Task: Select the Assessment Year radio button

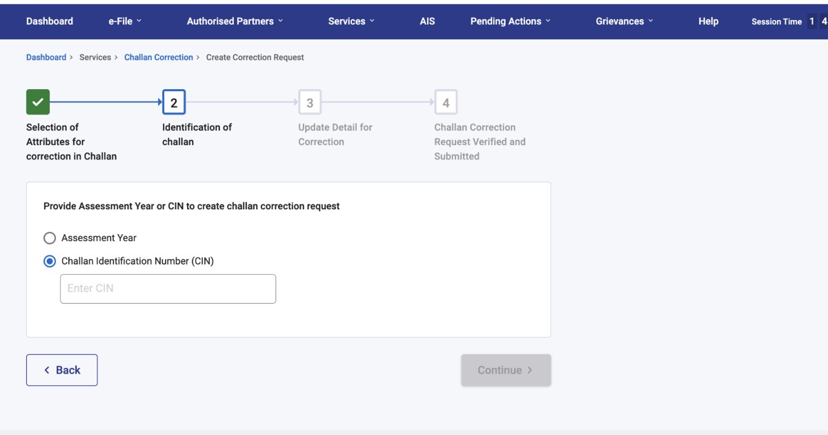Action: (x=50, y=238)
